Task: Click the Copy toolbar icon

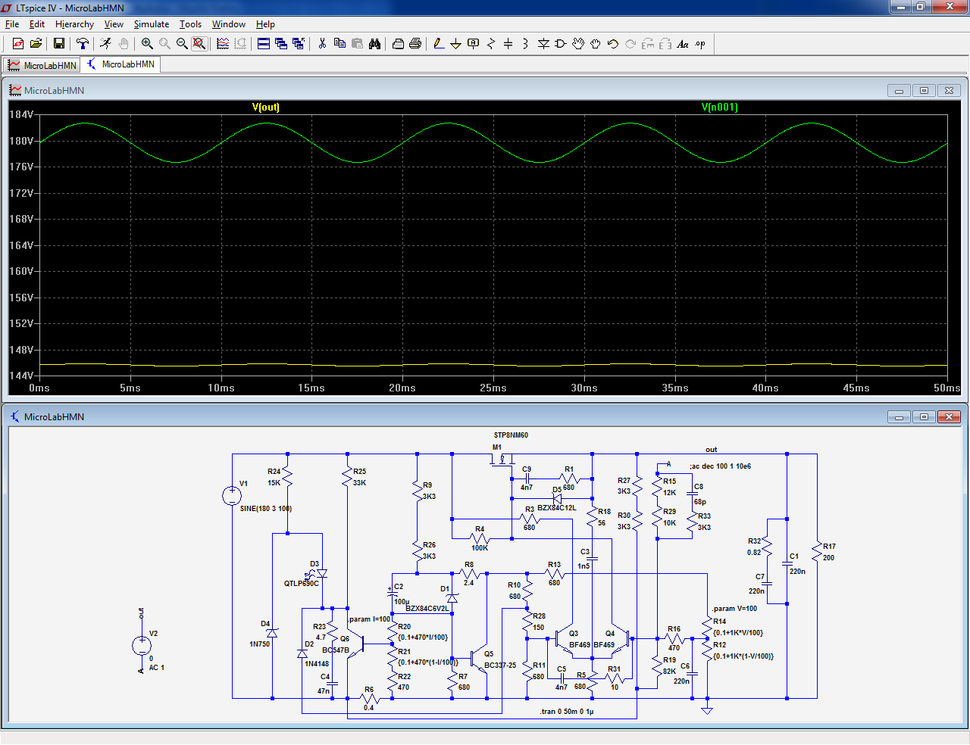Action: [x=339, y=44]
